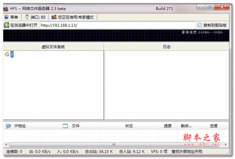Click the computer icon in IP地址 header
The image size is (235, 159).
click(x=8, y=126)
